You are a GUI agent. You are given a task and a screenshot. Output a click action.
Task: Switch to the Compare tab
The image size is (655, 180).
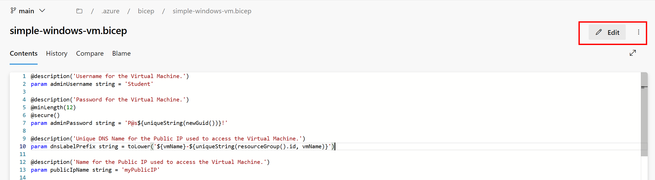90,53
